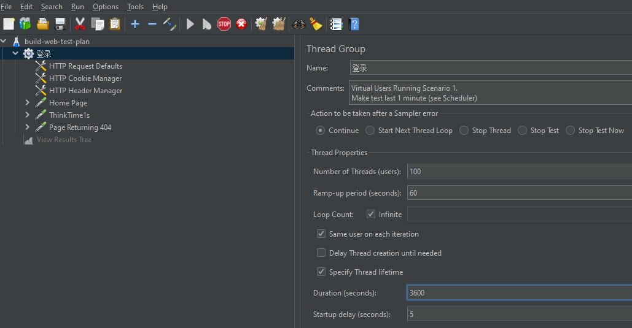Enable Delay Thread creation until needed
The width and height of the screenshot is (632, 328).
321,253
